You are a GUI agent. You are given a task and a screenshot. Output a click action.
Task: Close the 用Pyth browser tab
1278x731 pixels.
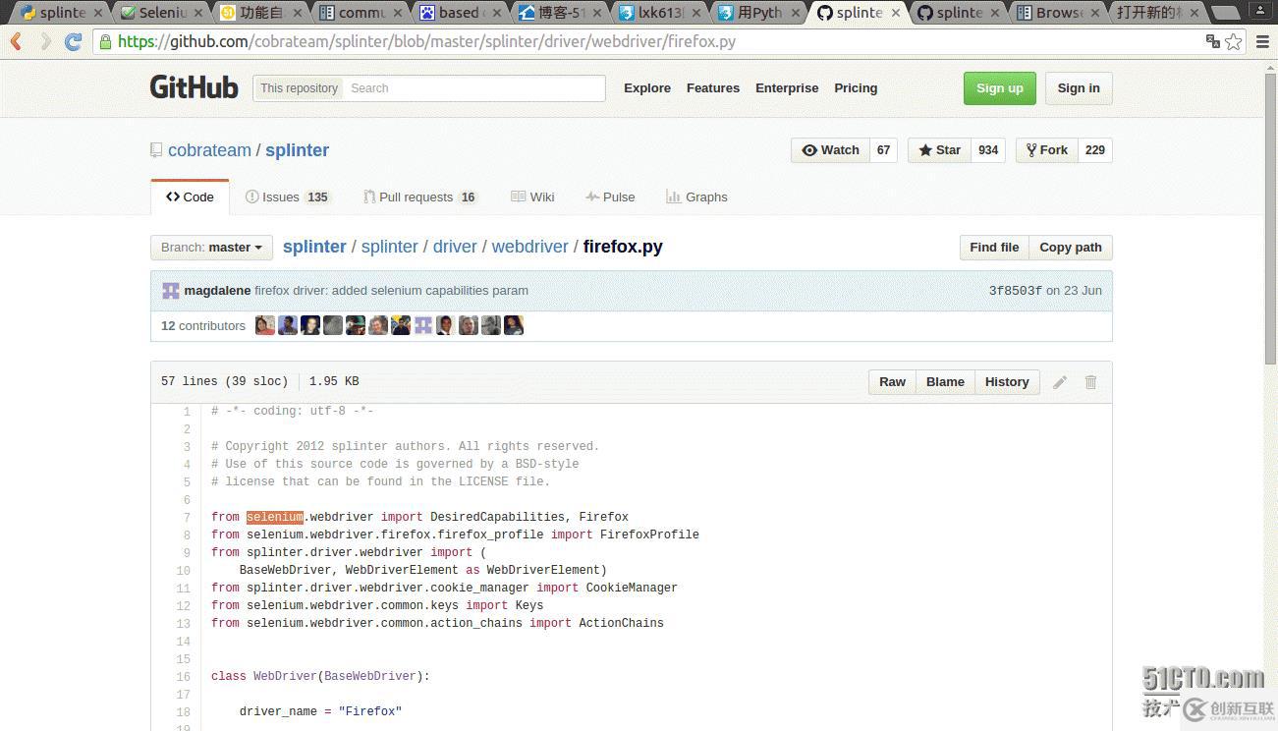(x=796, y=13)
